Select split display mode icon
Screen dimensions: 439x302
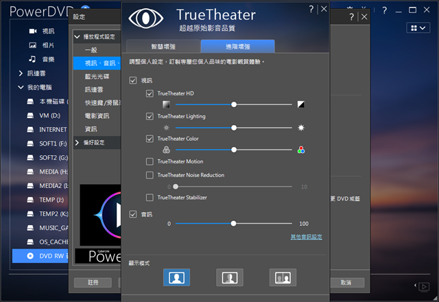point(230,277)
